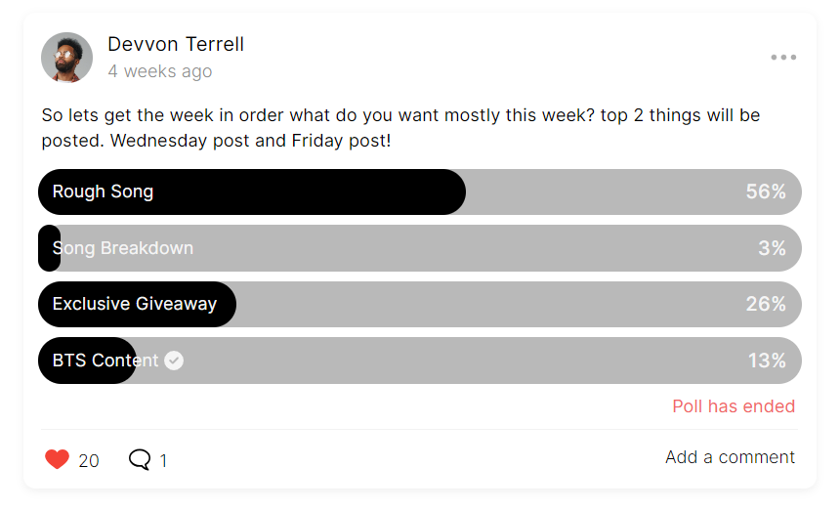Click the red heart like icon
Viewport: 840px width, 510px height.
tap(58, 459)
